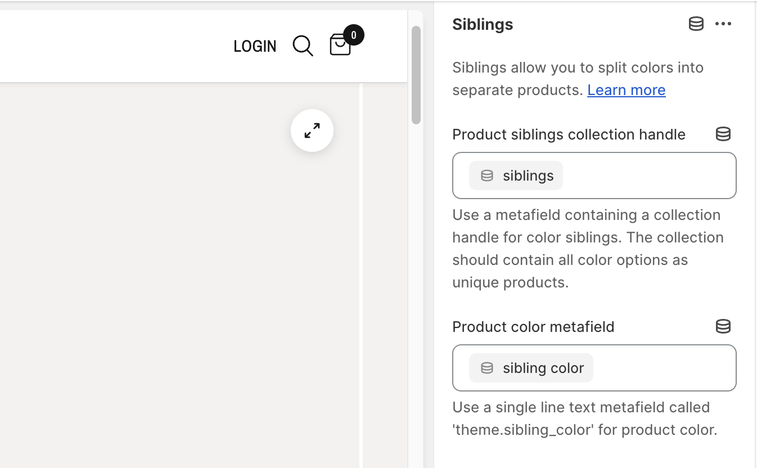This screenshot has height=468, width=757.
Task: Select the sibling color metafield token
Action: pos(530,368)
